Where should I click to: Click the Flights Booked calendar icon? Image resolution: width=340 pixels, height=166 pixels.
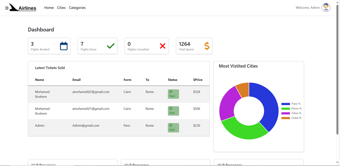(x=64, y=46)
